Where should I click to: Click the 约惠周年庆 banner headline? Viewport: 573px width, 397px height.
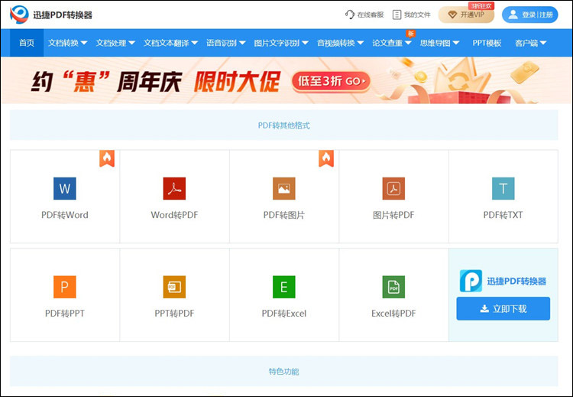107,81
